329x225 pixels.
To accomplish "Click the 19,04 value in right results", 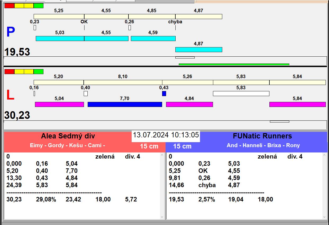I will (x=236, y=199).
